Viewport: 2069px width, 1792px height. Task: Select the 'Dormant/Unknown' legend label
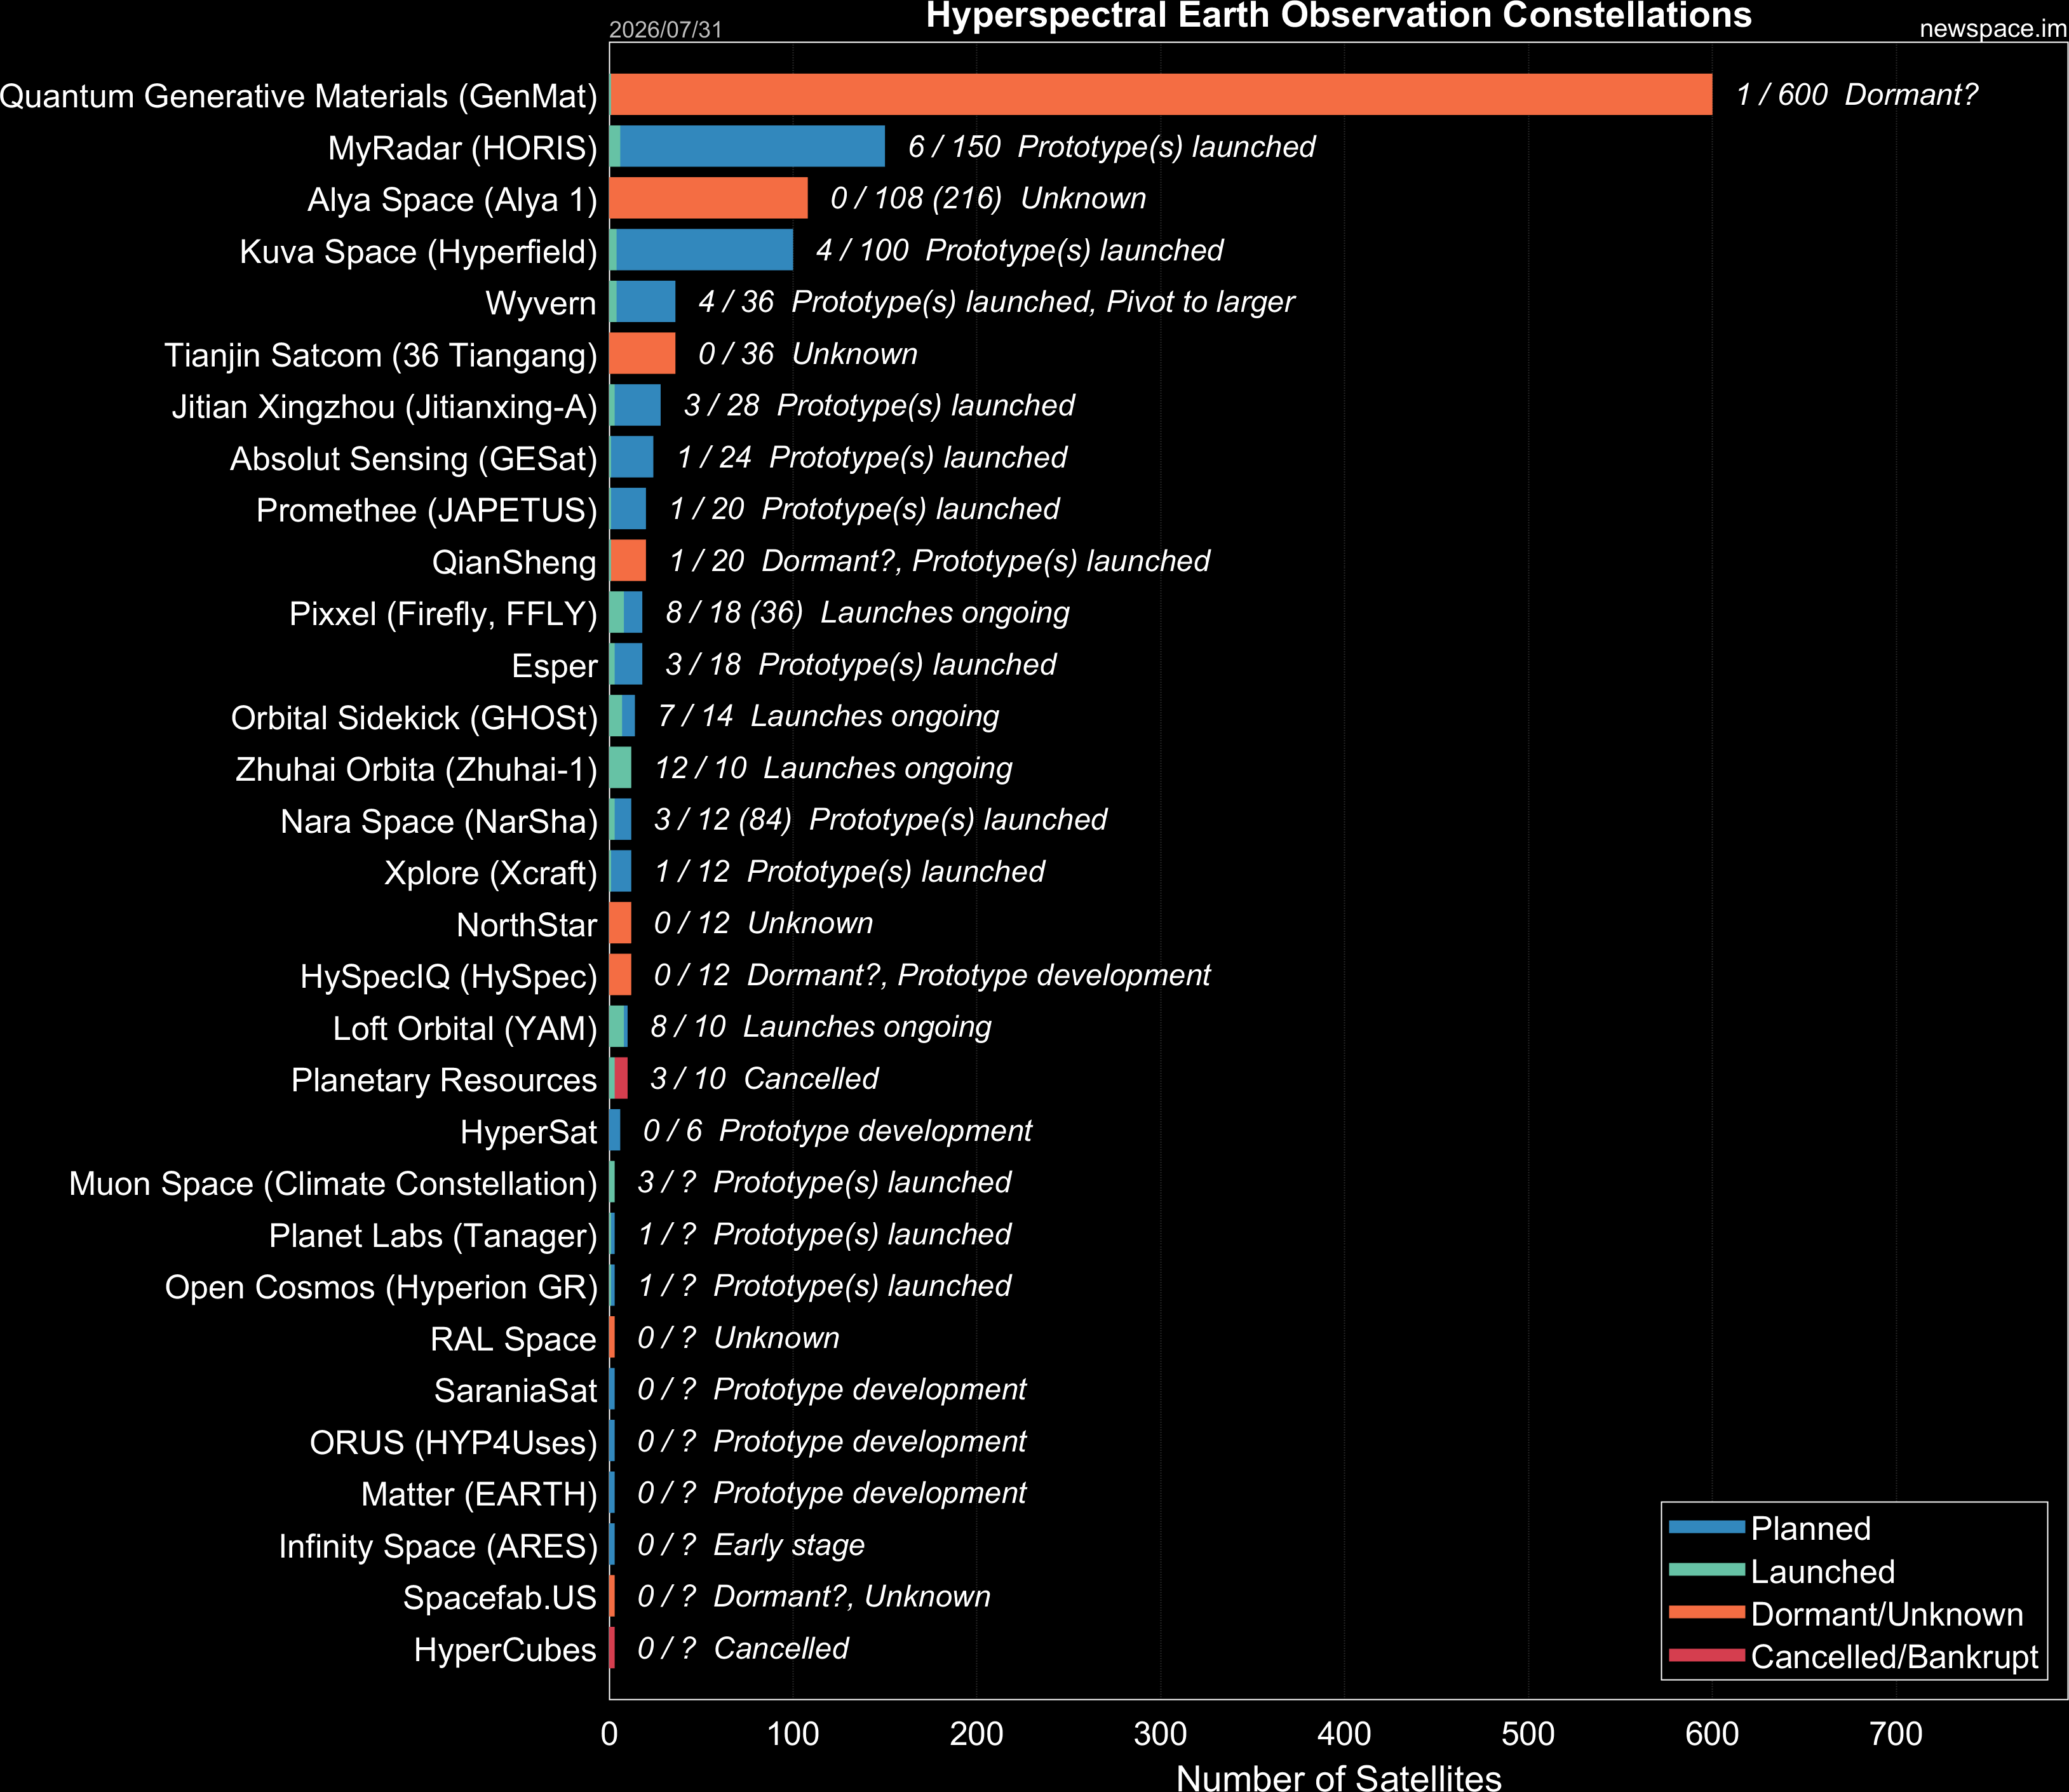pyautogui.click(x=1887, y=1614)
